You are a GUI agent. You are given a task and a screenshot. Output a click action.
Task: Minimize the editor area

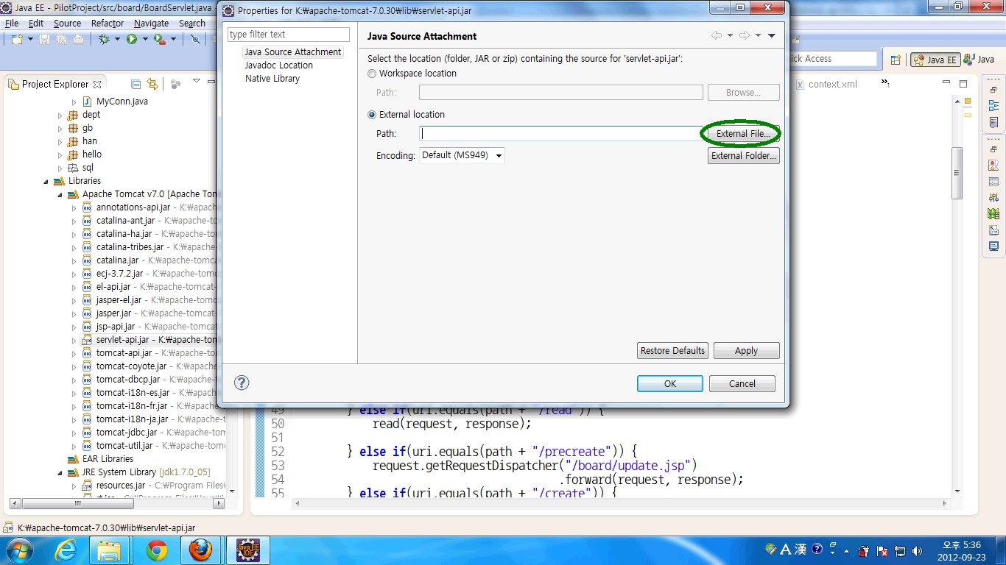click(x=946, y=82)
